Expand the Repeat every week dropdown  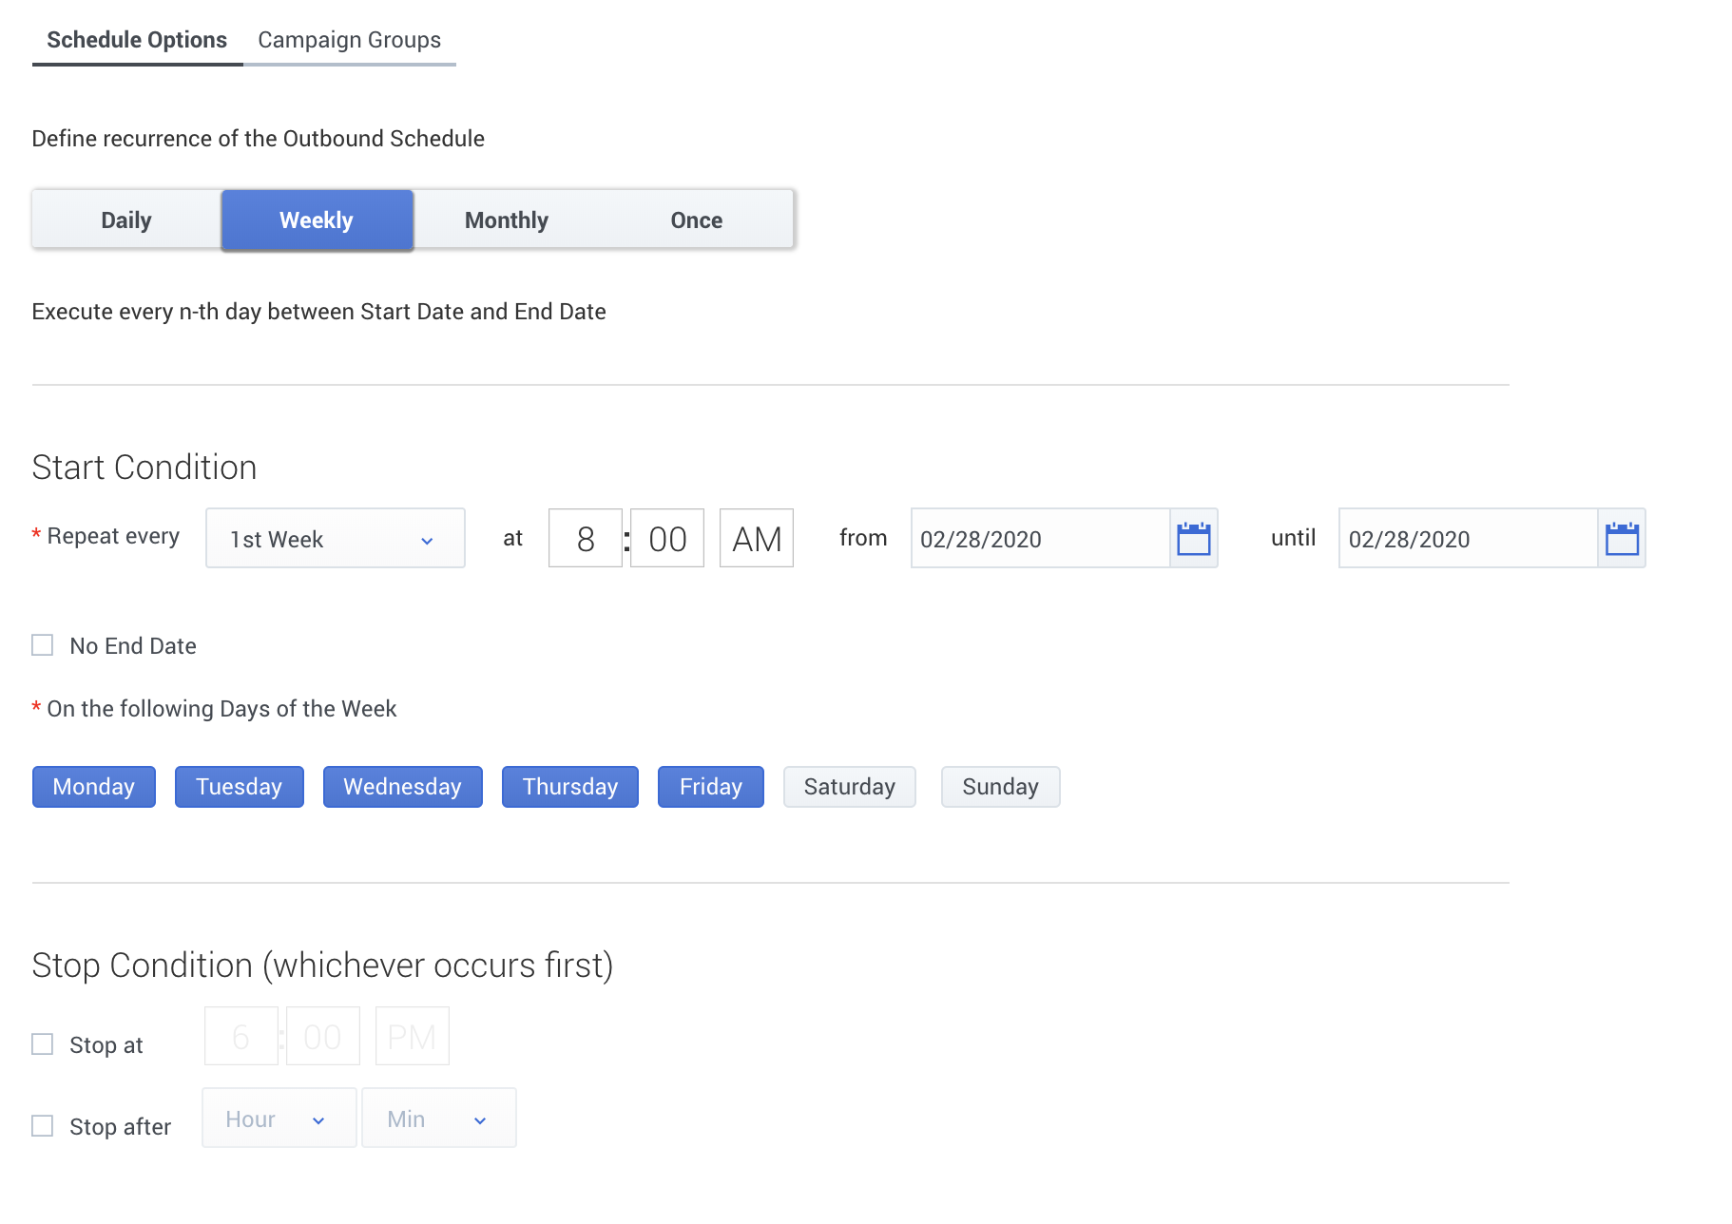tap(335, 539)
